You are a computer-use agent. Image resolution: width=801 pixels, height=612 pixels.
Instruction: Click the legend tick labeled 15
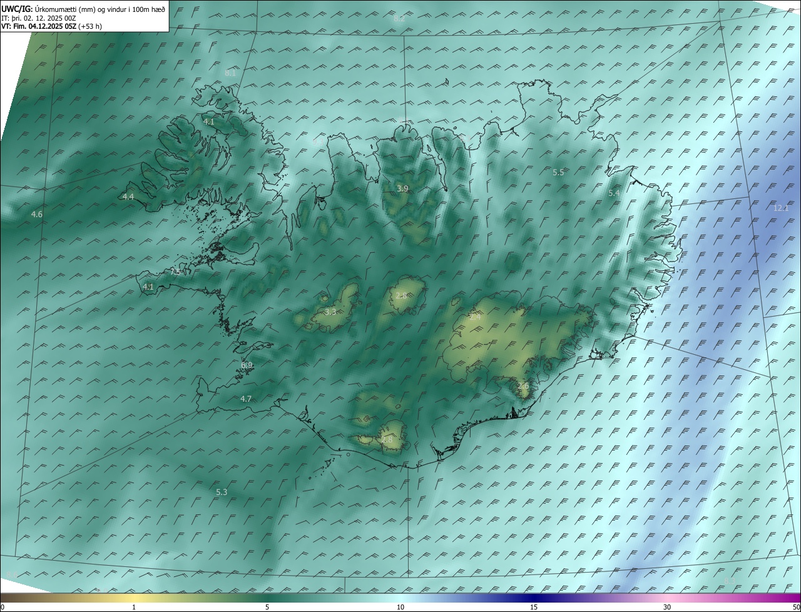534,608
